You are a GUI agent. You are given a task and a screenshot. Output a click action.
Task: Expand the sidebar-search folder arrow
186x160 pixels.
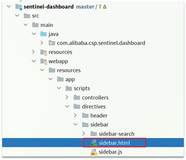pos(83,134)
